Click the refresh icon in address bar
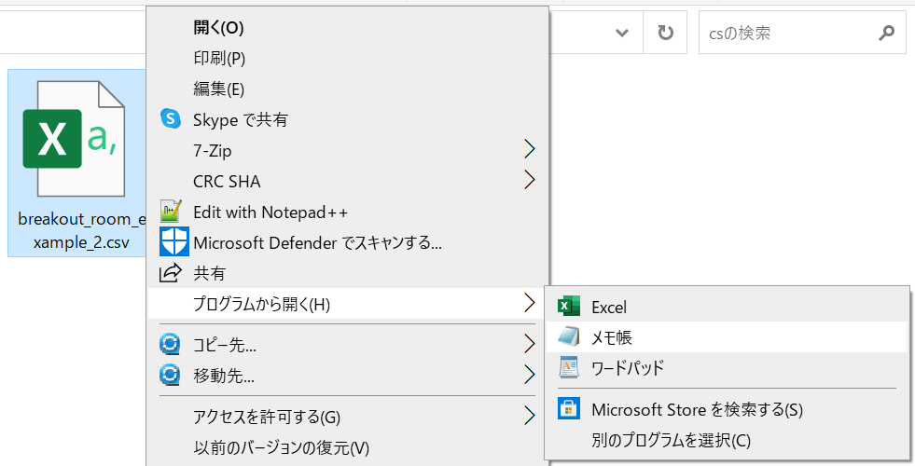The height and width of the screenshot is (466, 915). click(x=665, y=33)
